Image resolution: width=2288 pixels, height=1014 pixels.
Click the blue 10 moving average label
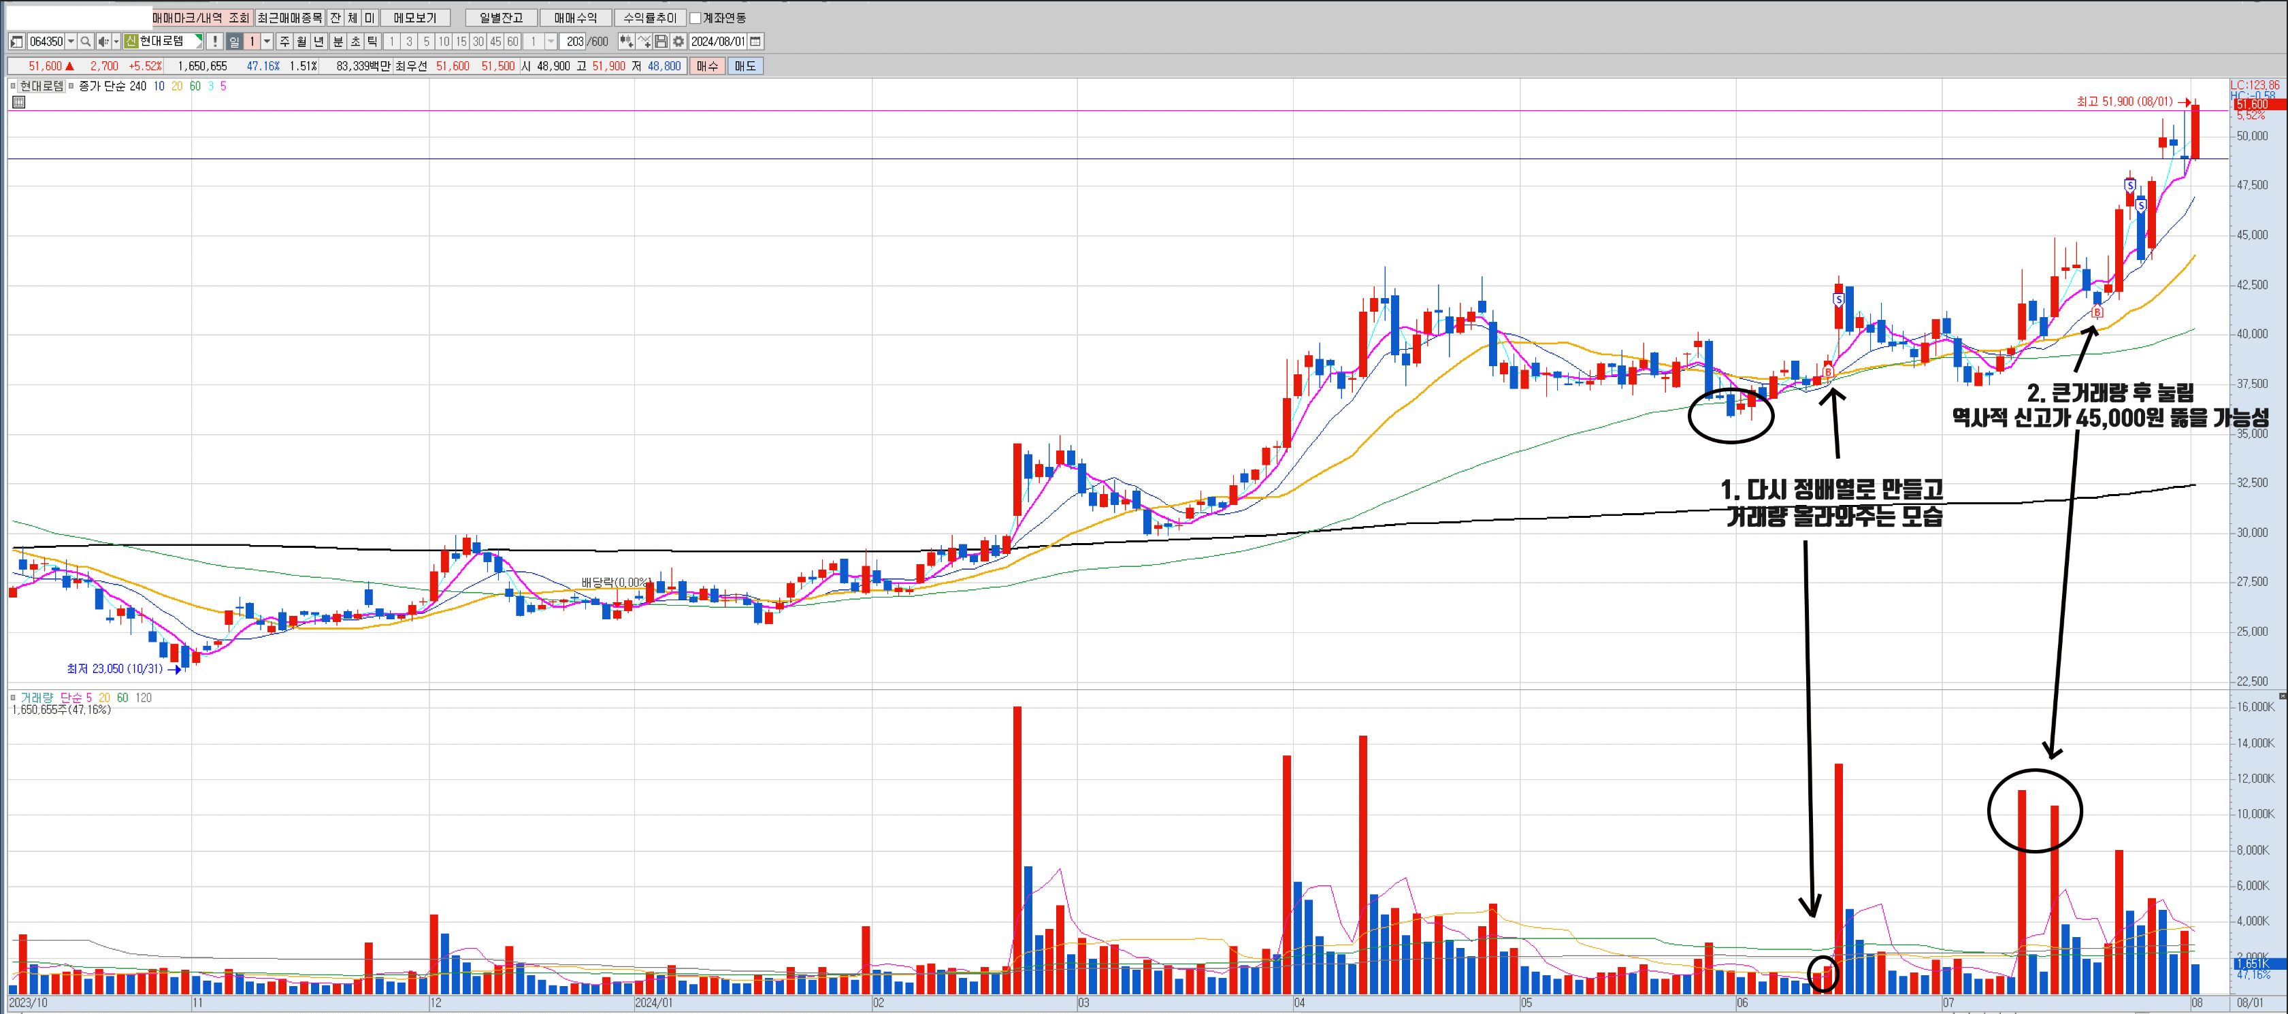pyautogui.click(x=159, y=86)
